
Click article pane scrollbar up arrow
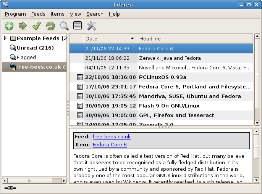tap(257, 131)
